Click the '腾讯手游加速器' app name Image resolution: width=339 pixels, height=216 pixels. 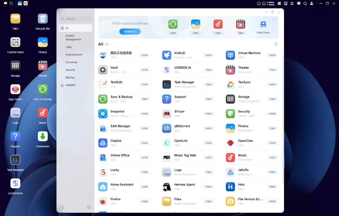(121, 53)
